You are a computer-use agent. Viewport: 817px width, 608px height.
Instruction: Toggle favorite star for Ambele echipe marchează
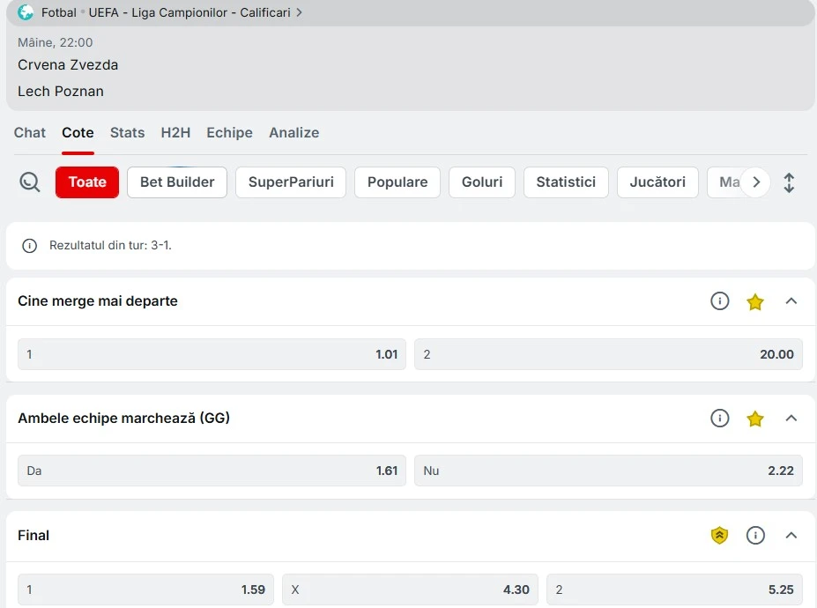pos(755,419)
